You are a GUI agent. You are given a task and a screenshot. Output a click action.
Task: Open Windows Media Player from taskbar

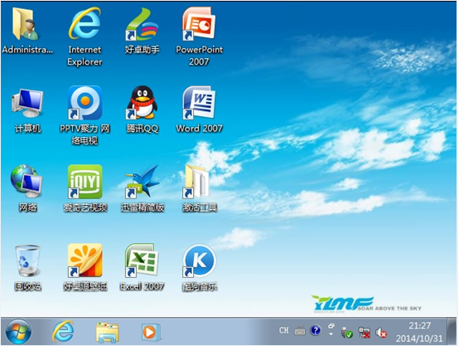[151, 332]
